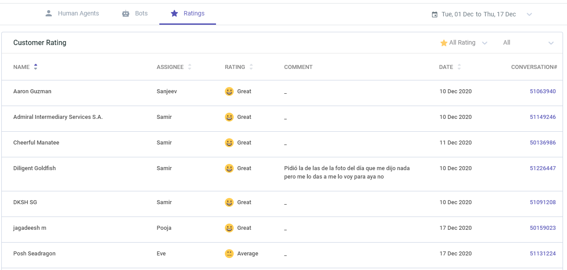
Task: Click the Average emoji for Posh Seadragon
Action: [229, 254]
